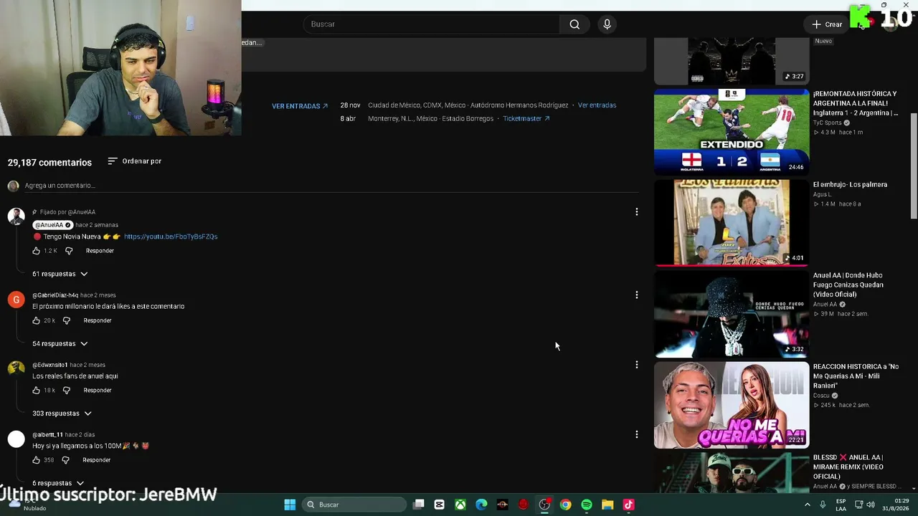The image size is (918, 516).
Task: Open 'El embrujo- Los palmera' video thumbnail
Action: [732, 222]
